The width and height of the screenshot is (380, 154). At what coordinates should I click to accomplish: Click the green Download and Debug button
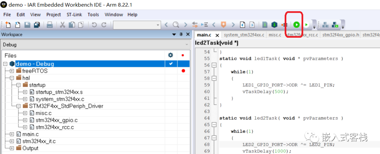[296, 25]
